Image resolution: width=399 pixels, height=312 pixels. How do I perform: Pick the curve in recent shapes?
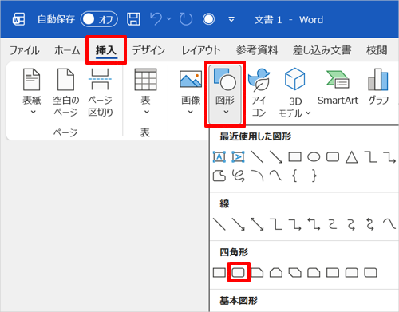coord(276,176)
